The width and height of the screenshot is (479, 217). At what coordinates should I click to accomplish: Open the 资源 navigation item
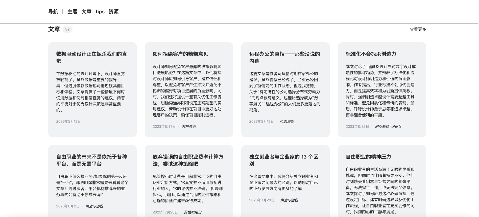[x=113, y=12]
